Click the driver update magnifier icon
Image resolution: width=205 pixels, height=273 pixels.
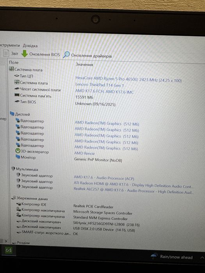pos(66,55)
